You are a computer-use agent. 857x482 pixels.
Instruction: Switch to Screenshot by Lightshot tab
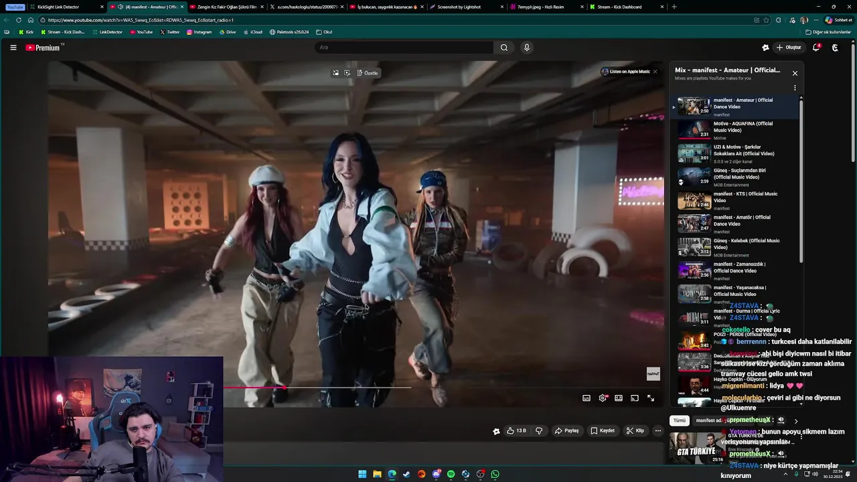[466, 7]
